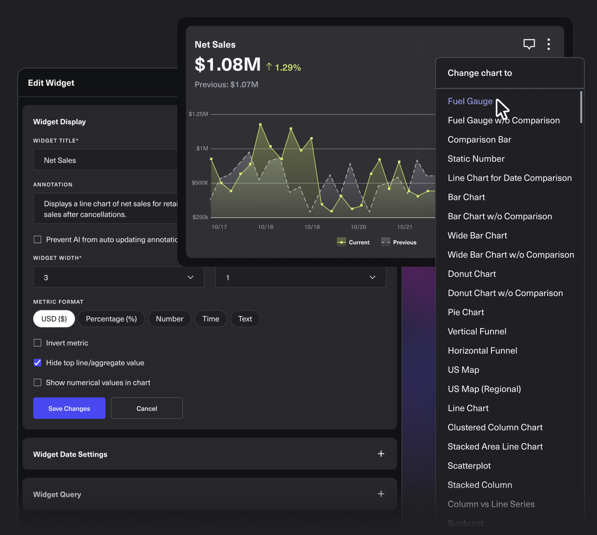The width and height of the screenshot is (597, 535).
Task: Select Static Number chart option
Action: point(476,159)
